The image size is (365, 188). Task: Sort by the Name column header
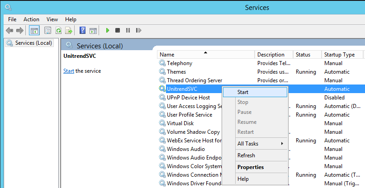(x=206, y=55)
